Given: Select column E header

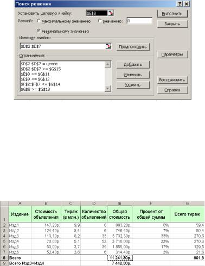Looking at the screenshot, I should click(120, 203).
